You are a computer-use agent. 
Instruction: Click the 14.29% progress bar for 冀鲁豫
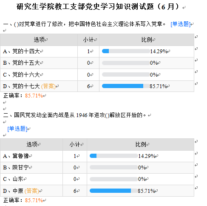113,156
